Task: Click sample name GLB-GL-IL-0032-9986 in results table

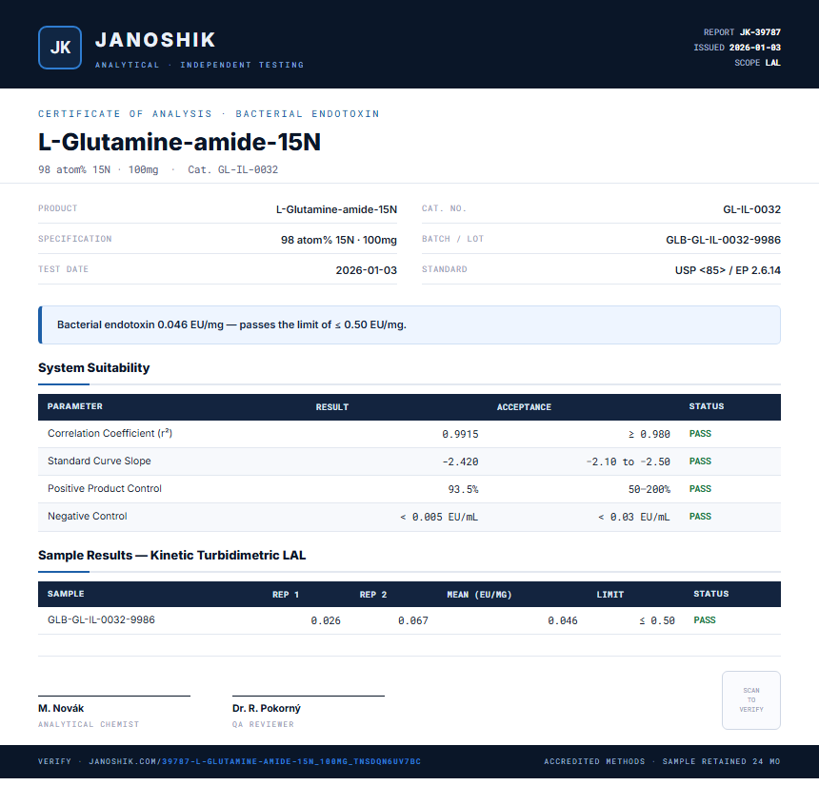Action: (x=101, y=619)
